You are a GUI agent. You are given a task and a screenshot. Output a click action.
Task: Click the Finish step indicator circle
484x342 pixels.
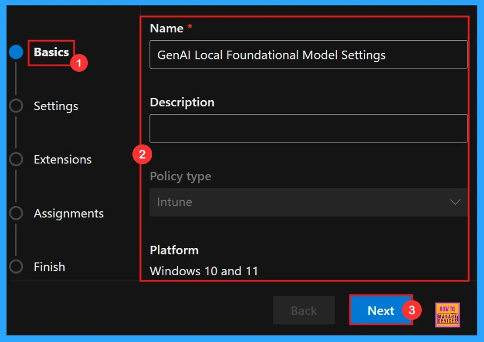pyautogui.click(x=16, y=266)
